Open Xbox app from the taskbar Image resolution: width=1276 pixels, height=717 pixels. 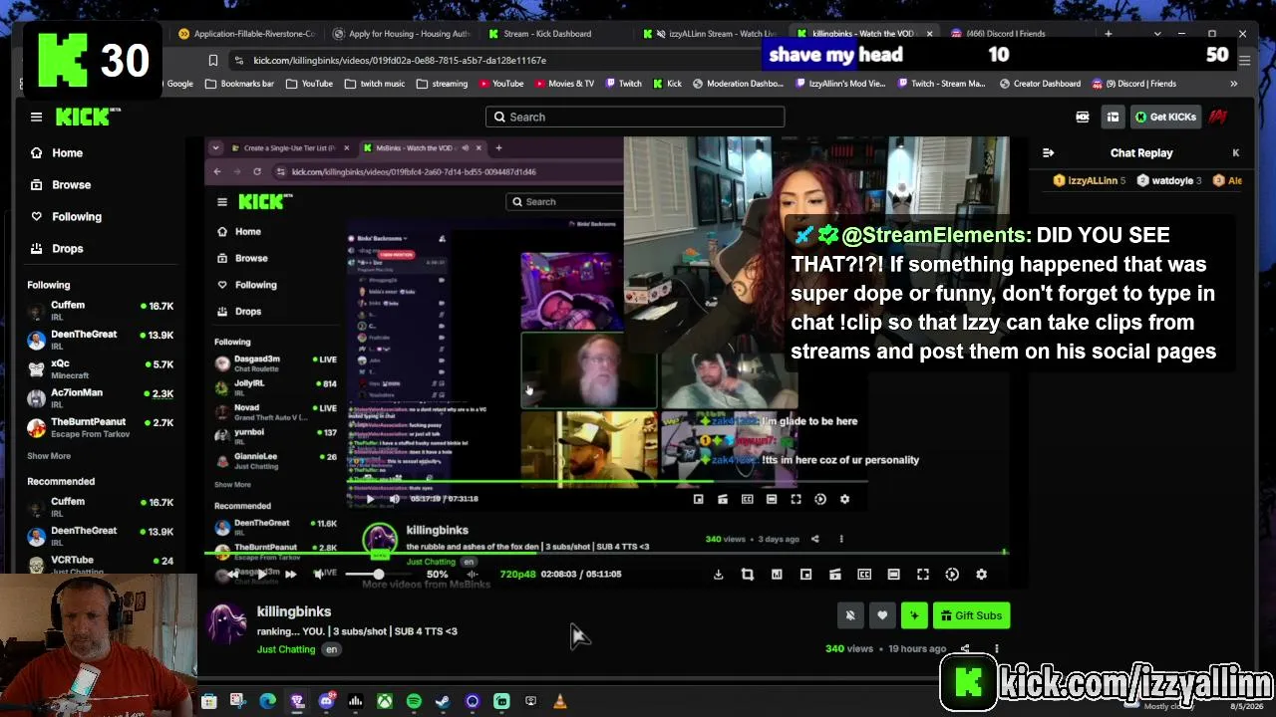(x=384, y=701)
